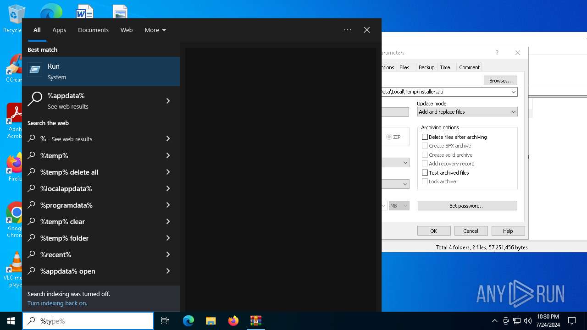Screen dimensions: 587x330
Task: Show hidden tray icons
Action: [x=495, y=321]
